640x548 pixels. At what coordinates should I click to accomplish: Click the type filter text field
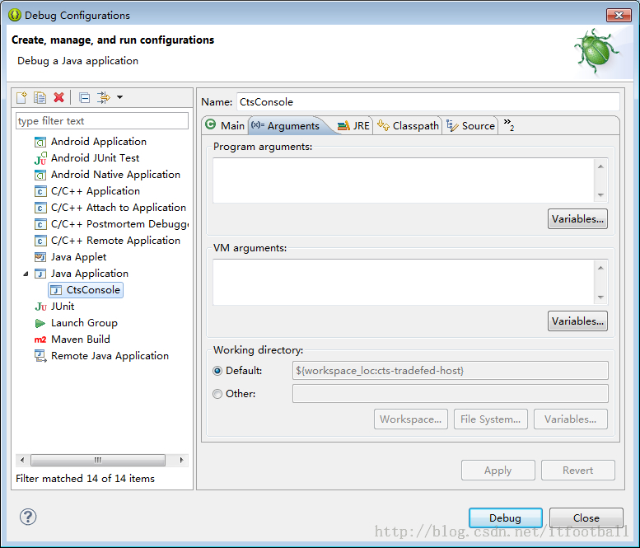click(x=102, y=121)
